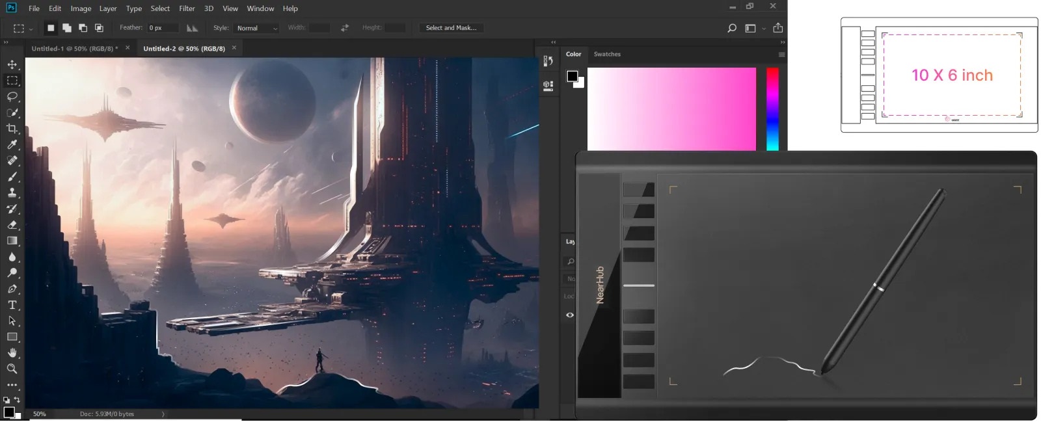Screen dimensions: 1054x435
Task: Select the Path Selection tool
Action: tap(12, 321)
